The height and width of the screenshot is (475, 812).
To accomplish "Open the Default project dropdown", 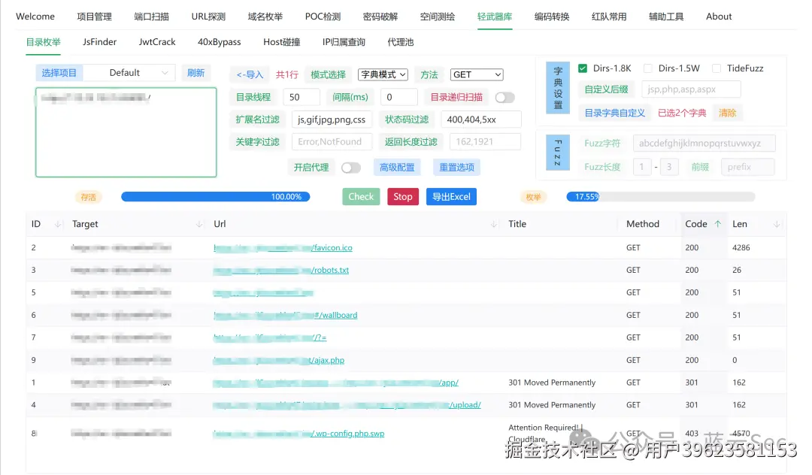I will pyautogui.click(x=129, y=73).
